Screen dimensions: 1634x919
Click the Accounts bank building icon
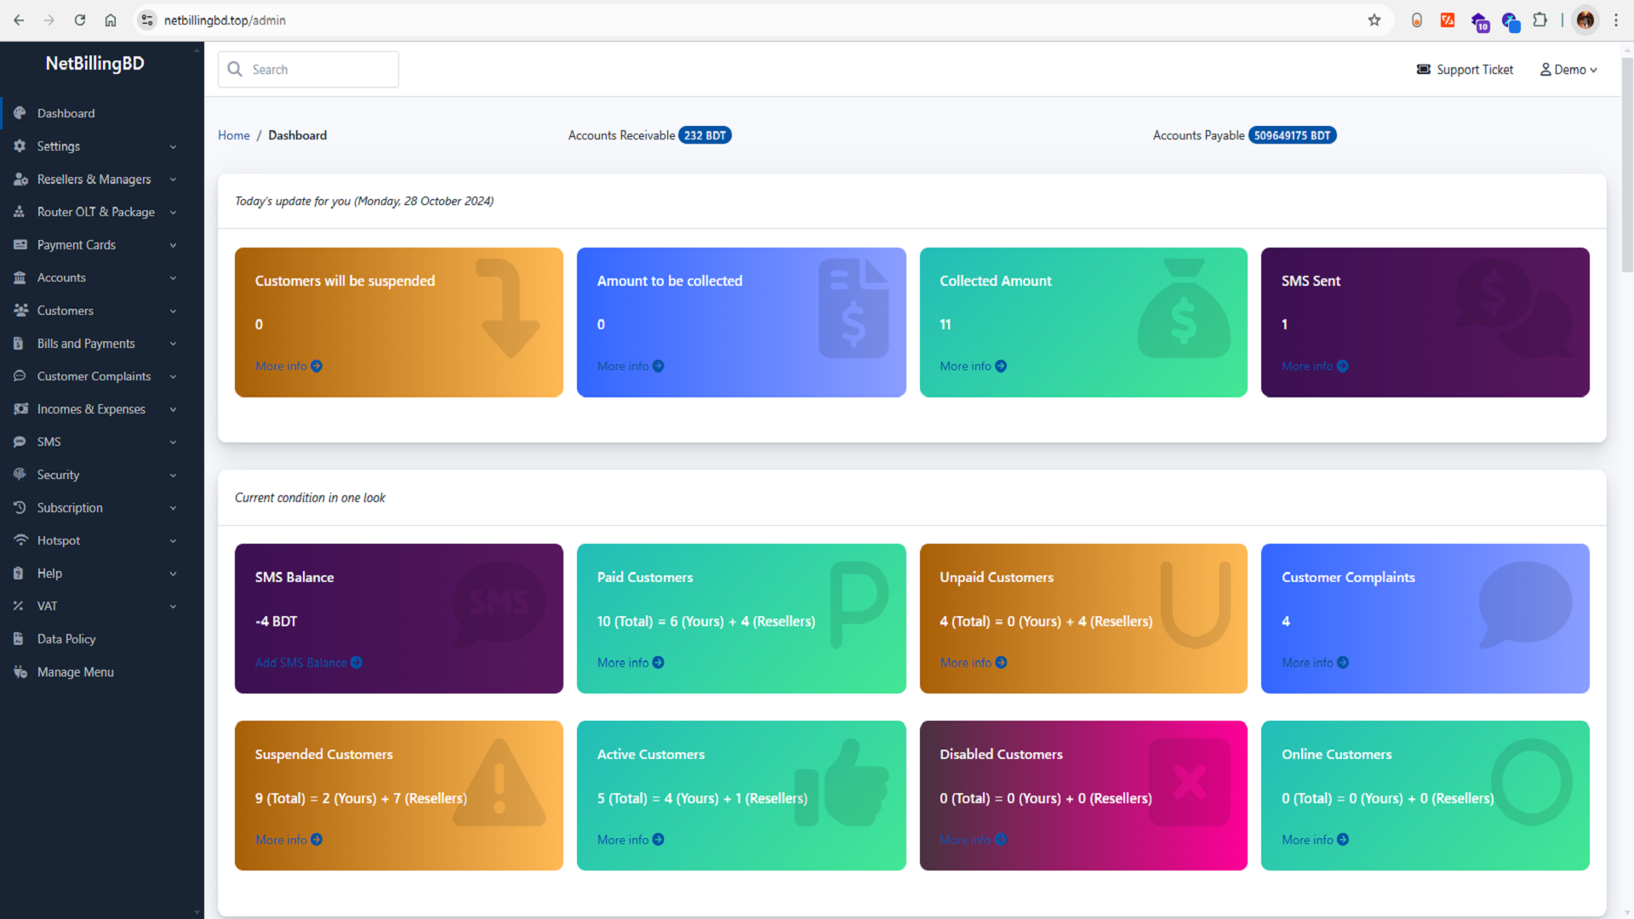coord(20,277)
